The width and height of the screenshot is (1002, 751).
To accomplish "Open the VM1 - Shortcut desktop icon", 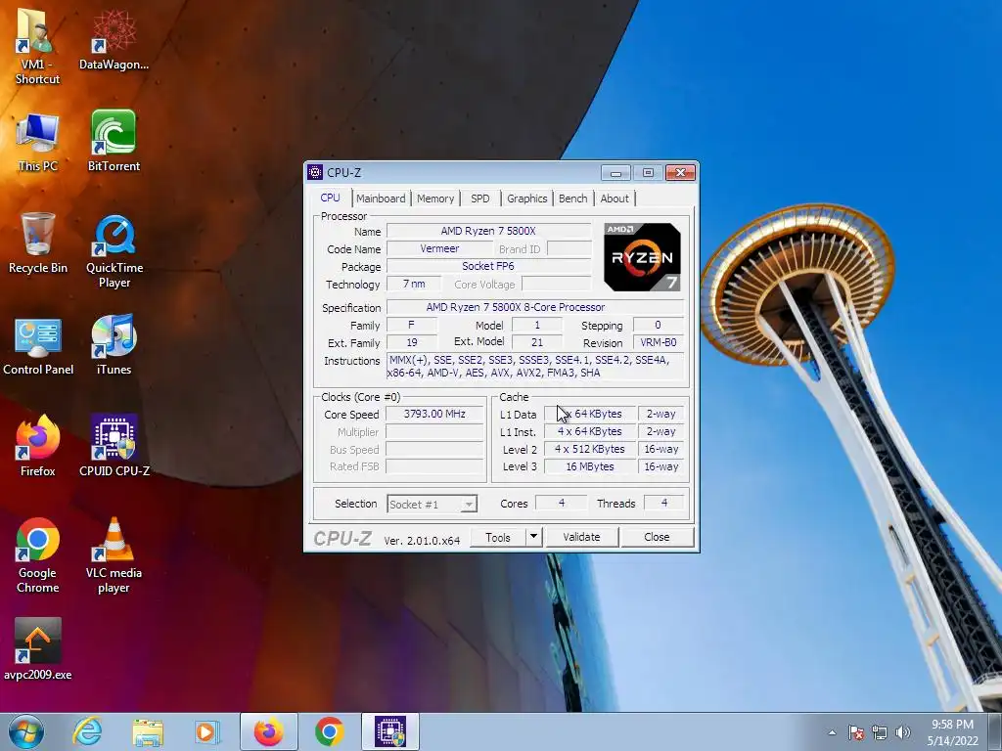I will pos(37,46).
